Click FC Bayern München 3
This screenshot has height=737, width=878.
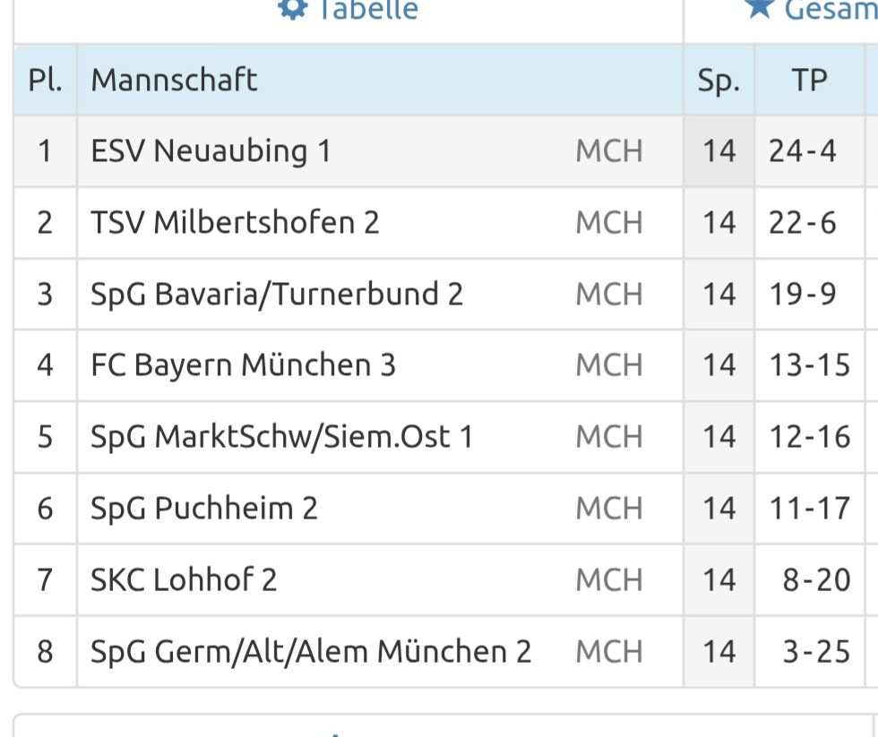coord(244,365)
